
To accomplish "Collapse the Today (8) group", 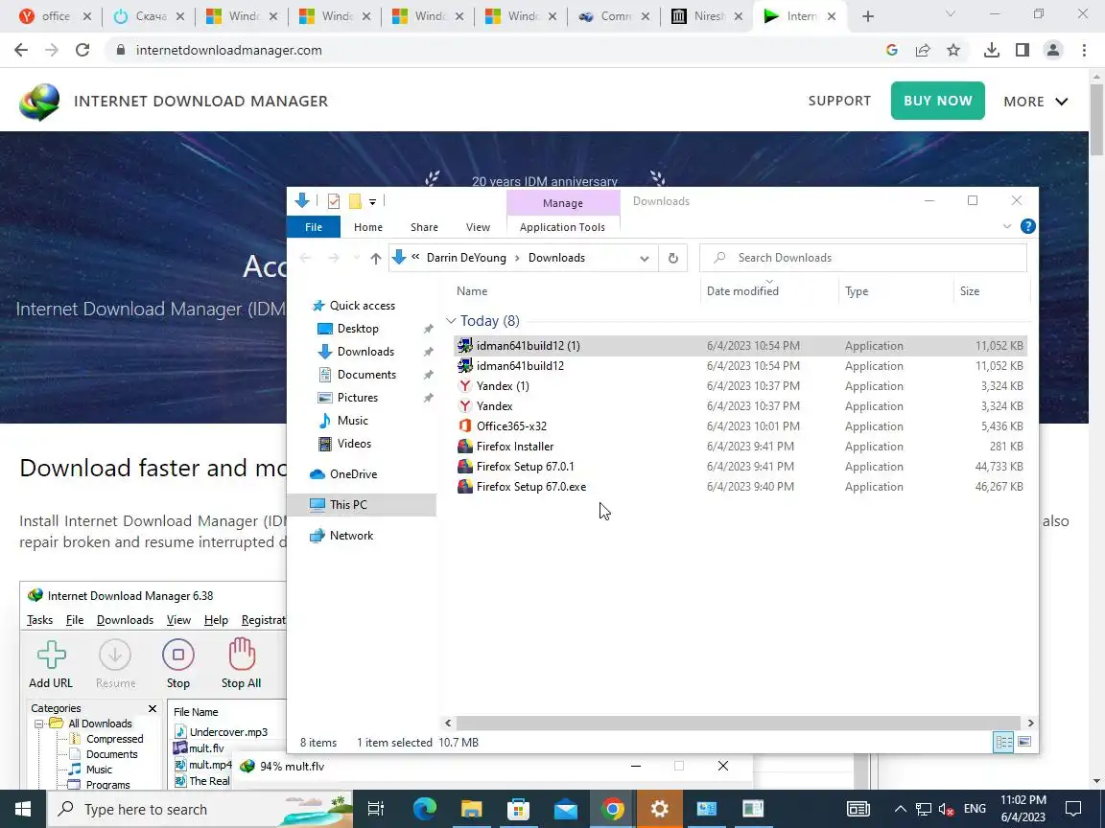I will coord(451,321).
